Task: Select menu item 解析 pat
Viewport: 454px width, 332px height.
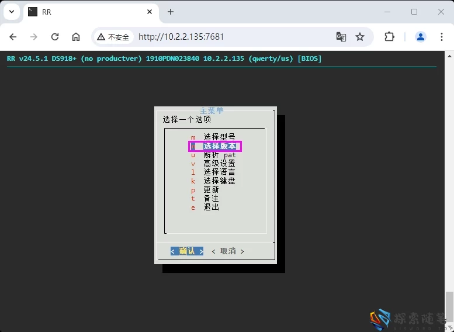Action: tap(213, 155)
